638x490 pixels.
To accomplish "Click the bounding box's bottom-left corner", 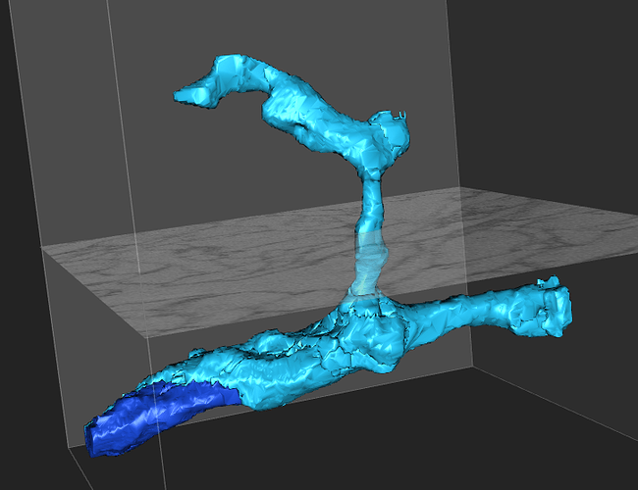I will click(x=71, y=451).
